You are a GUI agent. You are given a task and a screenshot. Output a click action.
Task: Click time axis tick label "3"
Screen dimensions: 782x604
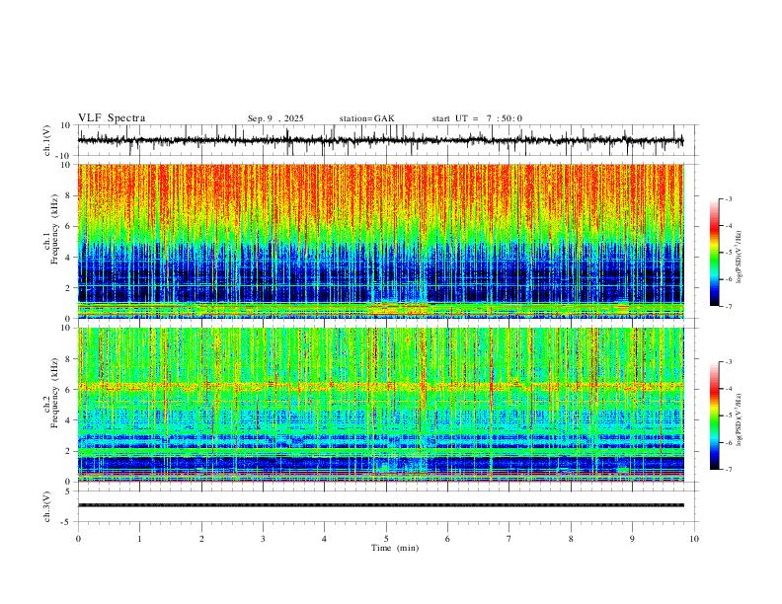(x=263, y=539)
